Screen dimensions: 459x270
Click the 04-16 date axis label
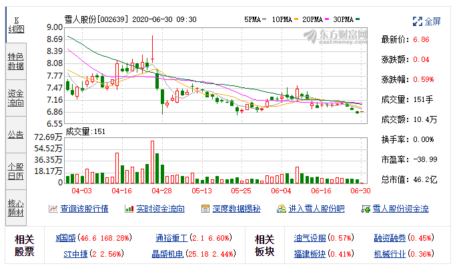(122, 191)
